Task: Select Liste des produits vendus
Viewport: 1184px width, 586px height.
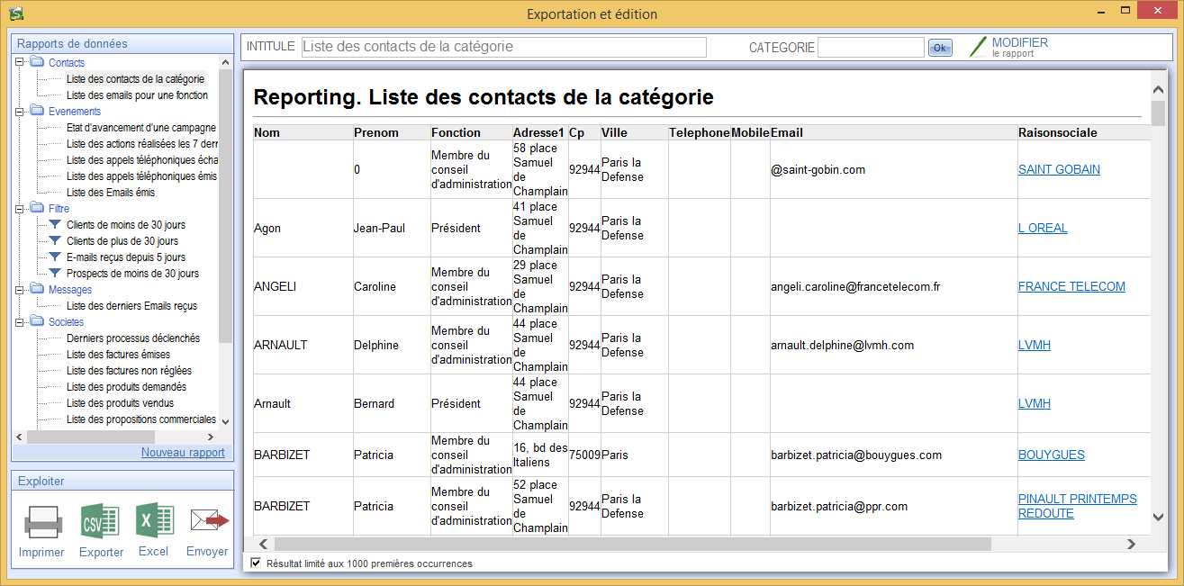Action: (120, 403)
